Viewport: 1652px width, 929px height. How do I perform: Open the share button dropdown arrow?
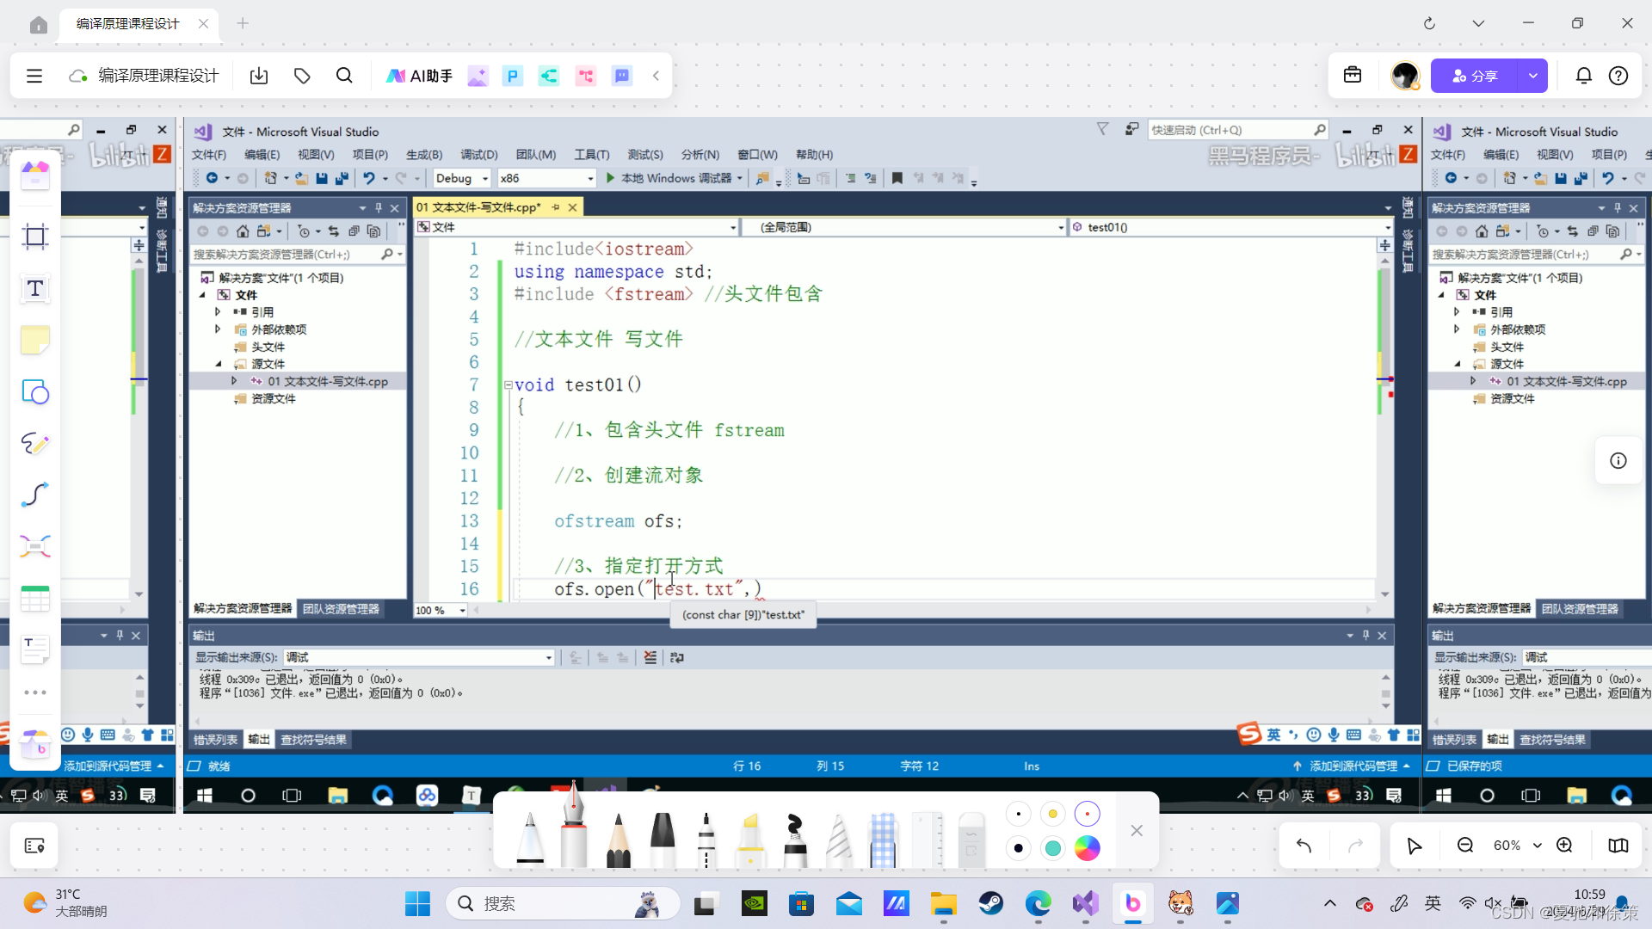pos(1532,76)
